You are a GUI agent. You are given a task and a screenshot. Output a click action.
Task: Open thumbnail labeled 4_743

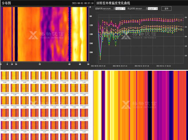pyautogui.click(x=15, y=100)
